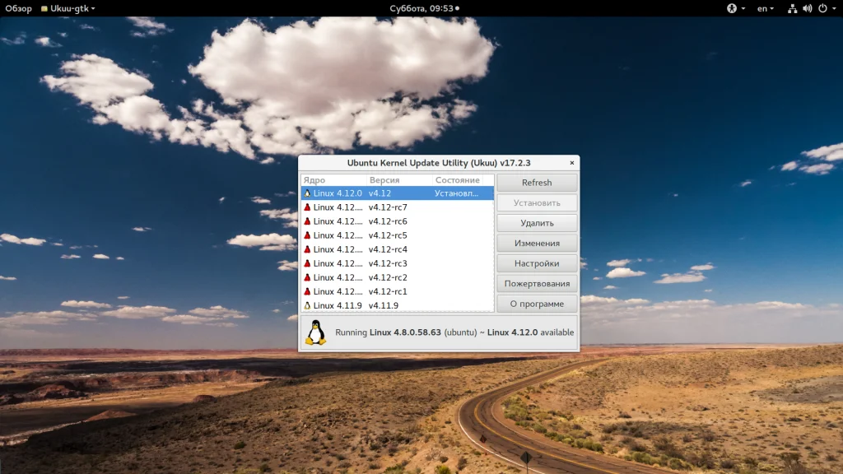Open Обзор activities overview

pyautogui.click(x=18, y=8)
